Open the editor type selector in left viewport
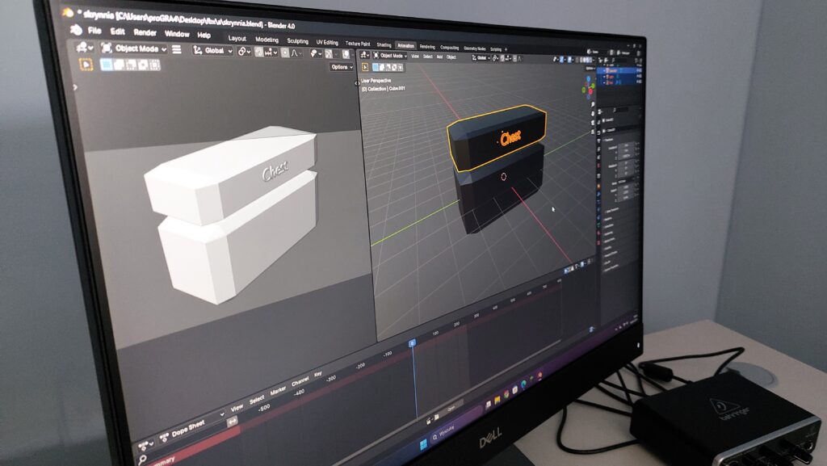This screenshot has height=466, width=827. click(x=85, y=48)
